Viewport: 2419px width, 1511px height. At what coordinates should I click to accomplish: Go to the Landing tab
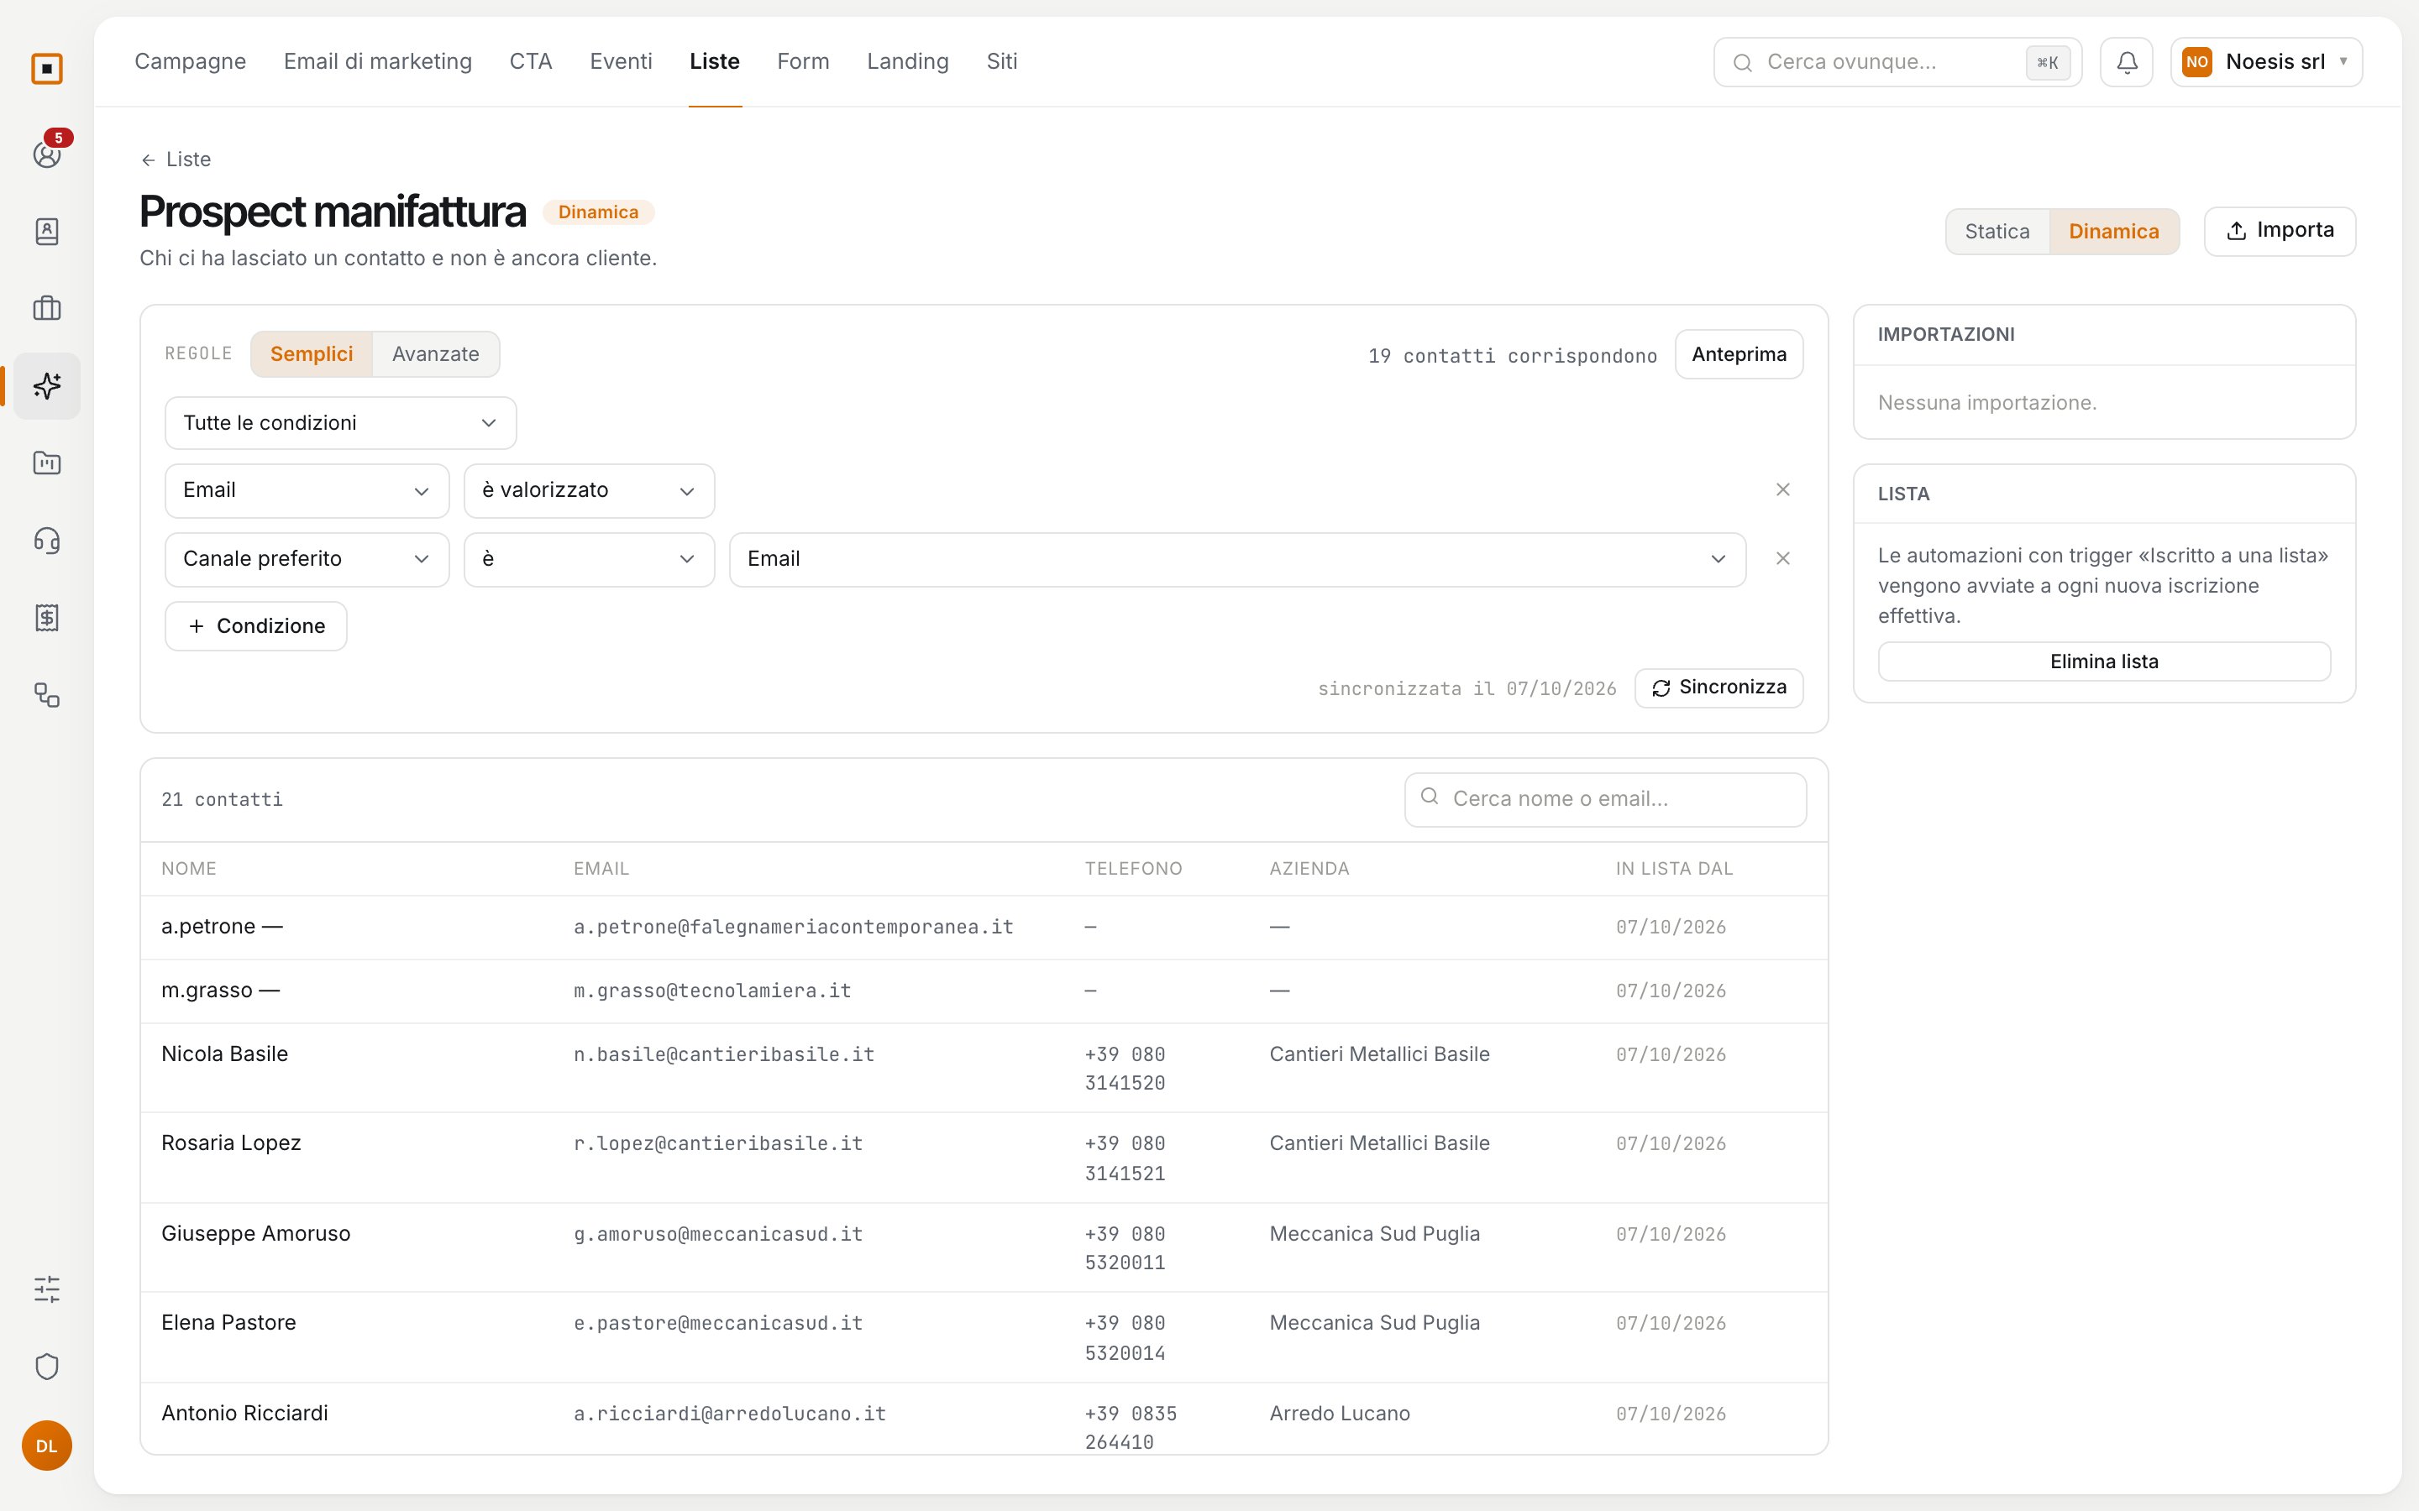(908, 61)
